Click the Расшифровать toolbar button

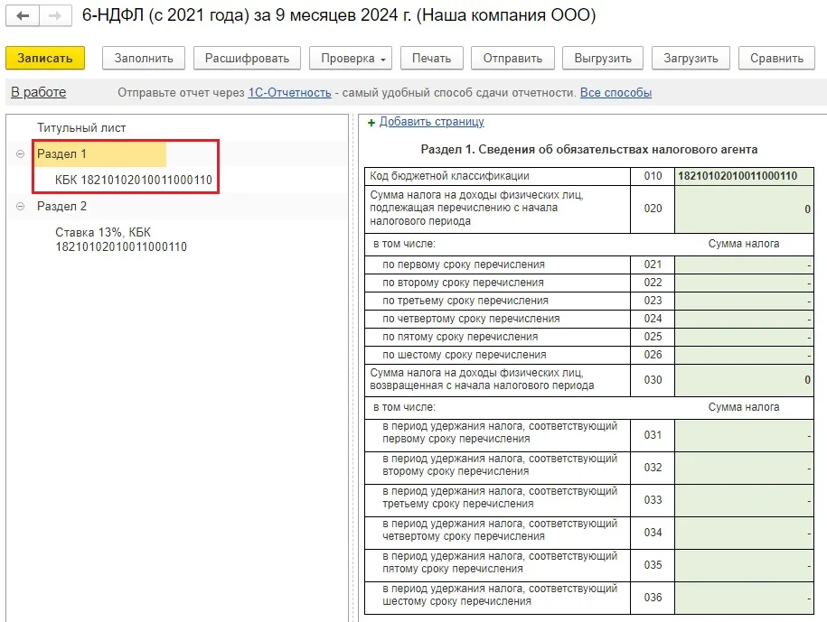247,58
